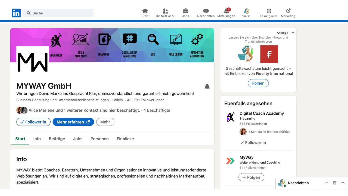Toggle the MYWAY page notification bell
The height and width of the screenshot is (196, 348).
coord(207,87)
